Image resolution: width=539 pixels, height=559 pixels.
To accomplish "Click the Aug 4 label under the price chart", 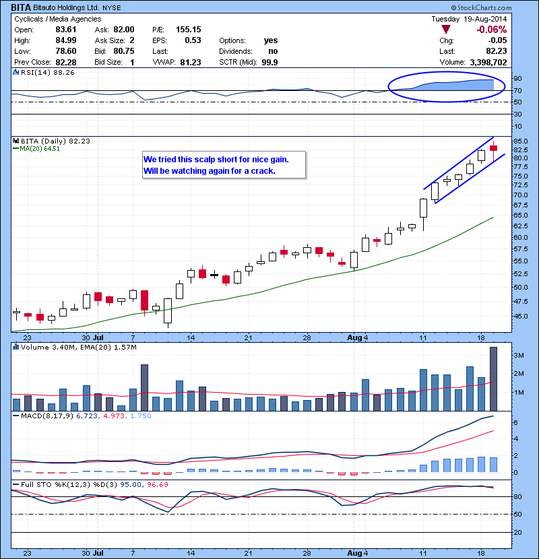I will tap(358, 337).
